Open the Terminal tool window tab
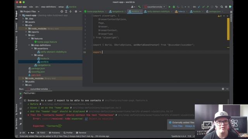The width and height of the screenshot is (248, 139). tap(81, 133)
